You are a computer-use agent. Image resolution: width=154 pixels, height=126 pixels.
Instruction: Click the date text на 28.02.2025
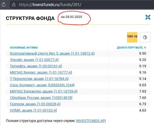(72, 17)
